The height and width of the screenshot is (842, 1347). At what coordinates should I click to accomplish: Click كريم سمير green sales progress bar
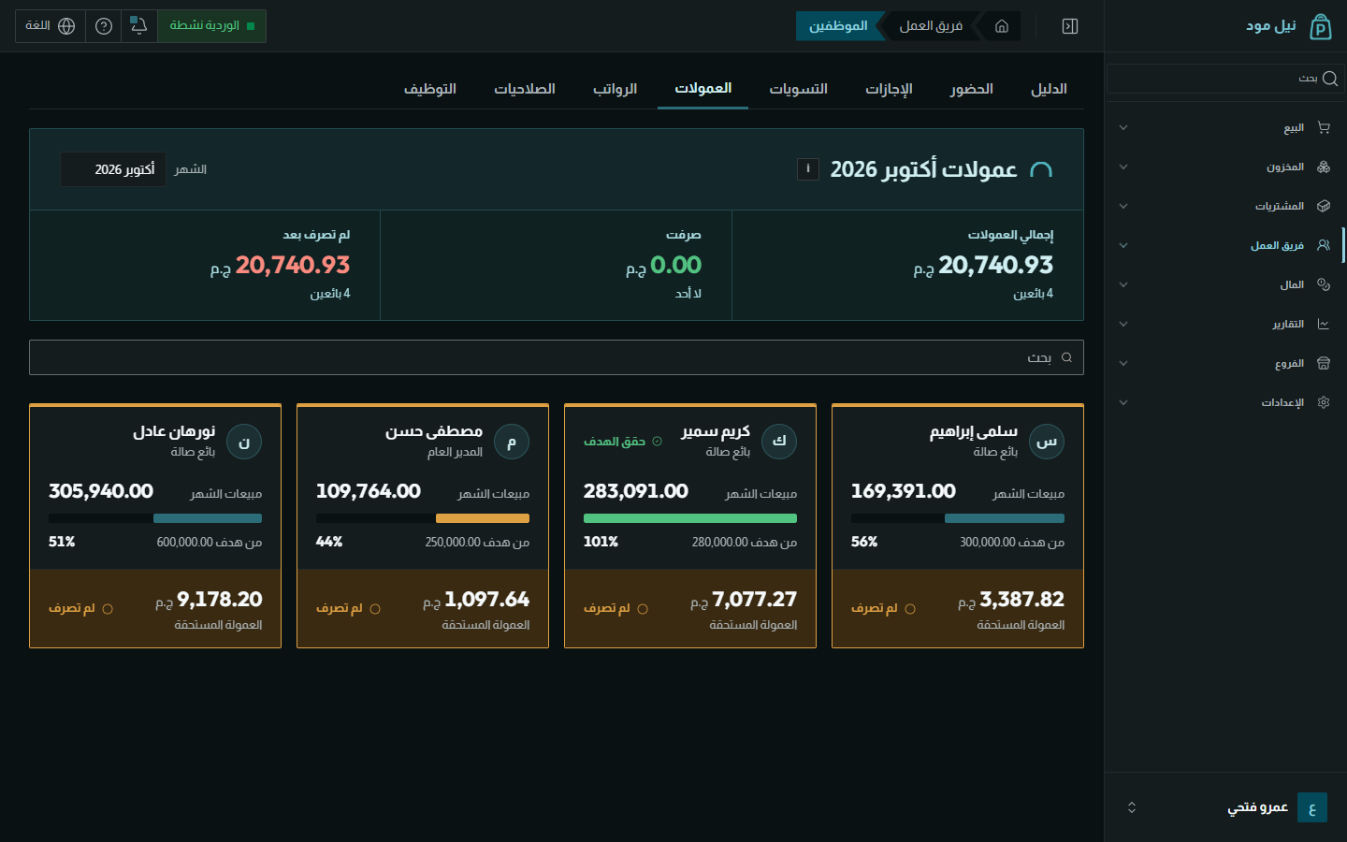690,518
